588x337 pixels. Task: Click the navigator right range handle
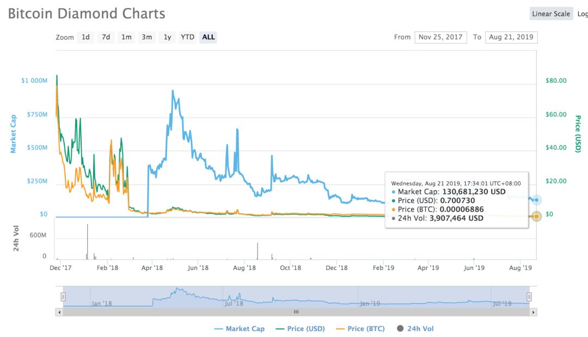click(x=529, y=297)
